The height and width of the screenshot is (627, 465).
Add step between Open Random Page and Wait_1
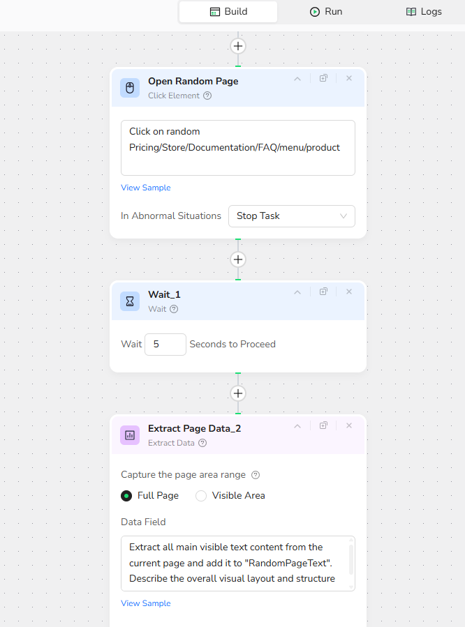click(238, 259)
